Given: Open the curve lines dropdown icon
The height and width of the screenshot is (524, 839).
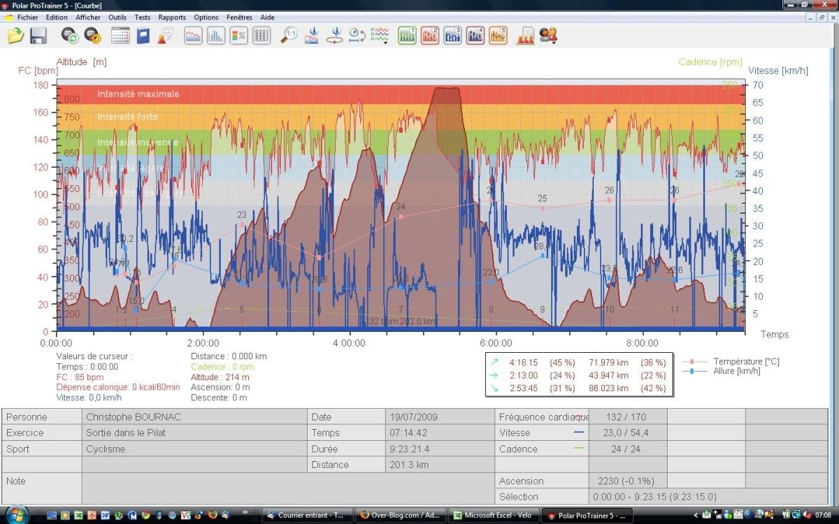Looking at the screenshot, I should (x=380, y=35).
